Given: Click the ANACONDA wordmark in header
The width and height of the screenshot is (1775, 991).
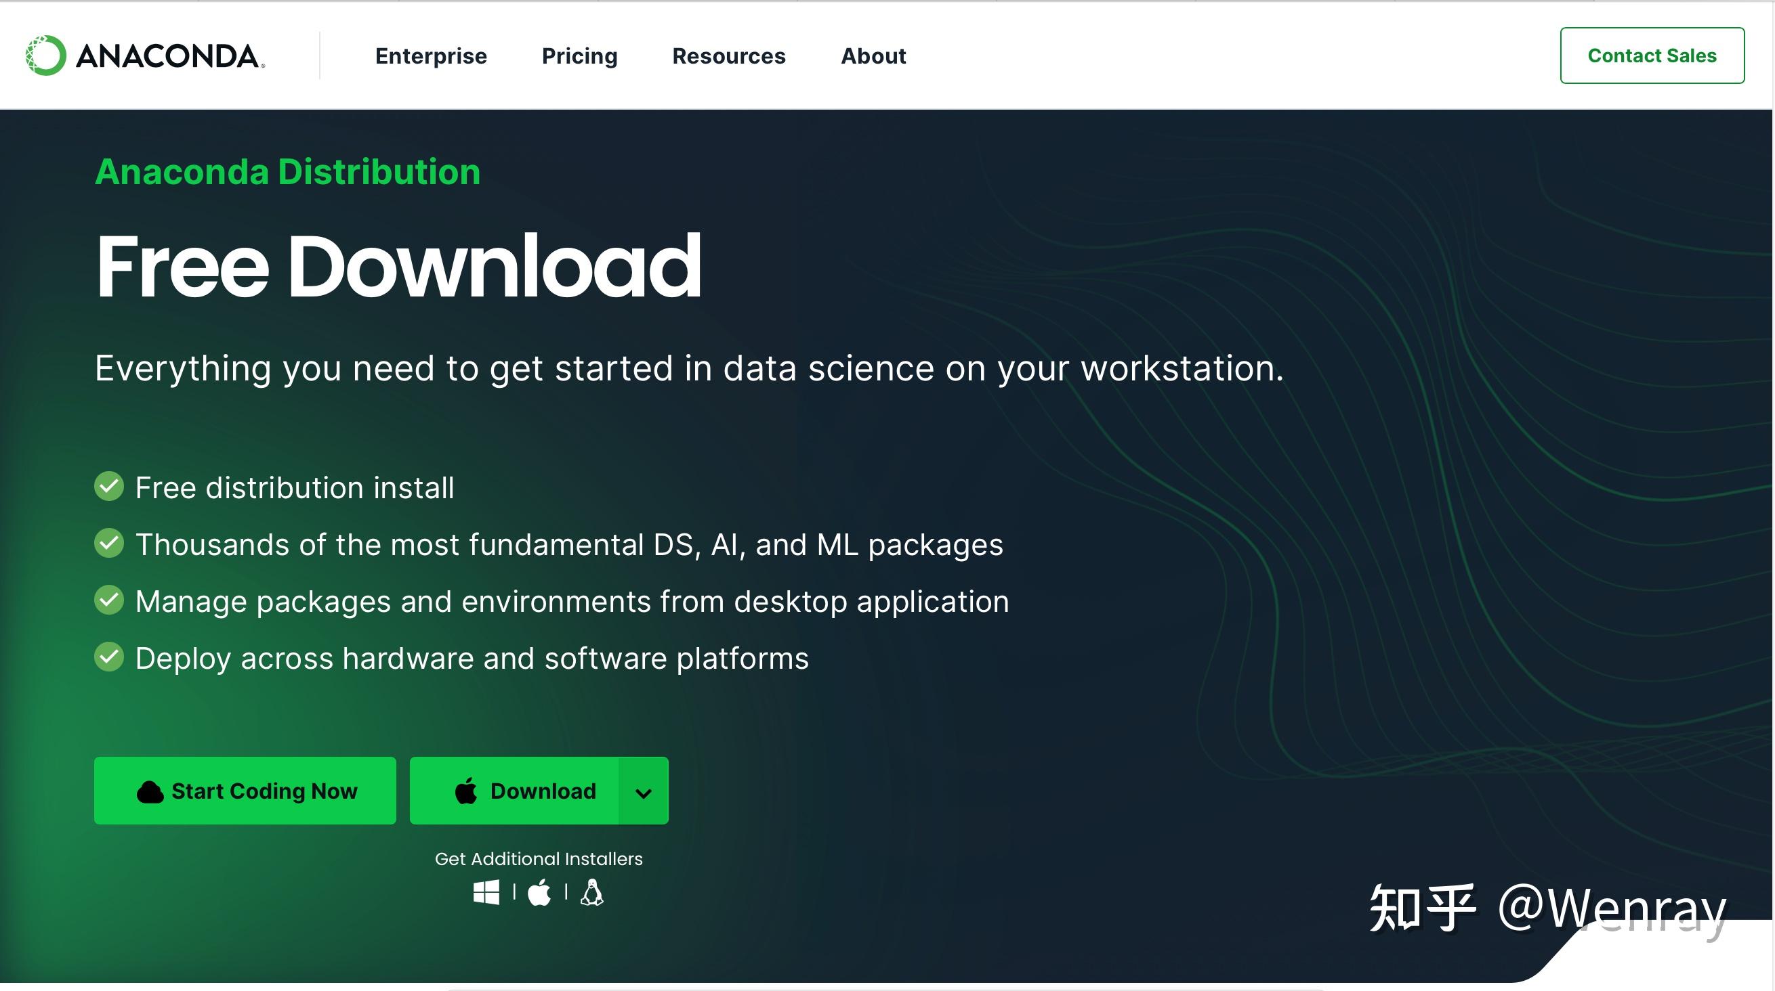Looking at the screenshot, I should click(170, 56).
